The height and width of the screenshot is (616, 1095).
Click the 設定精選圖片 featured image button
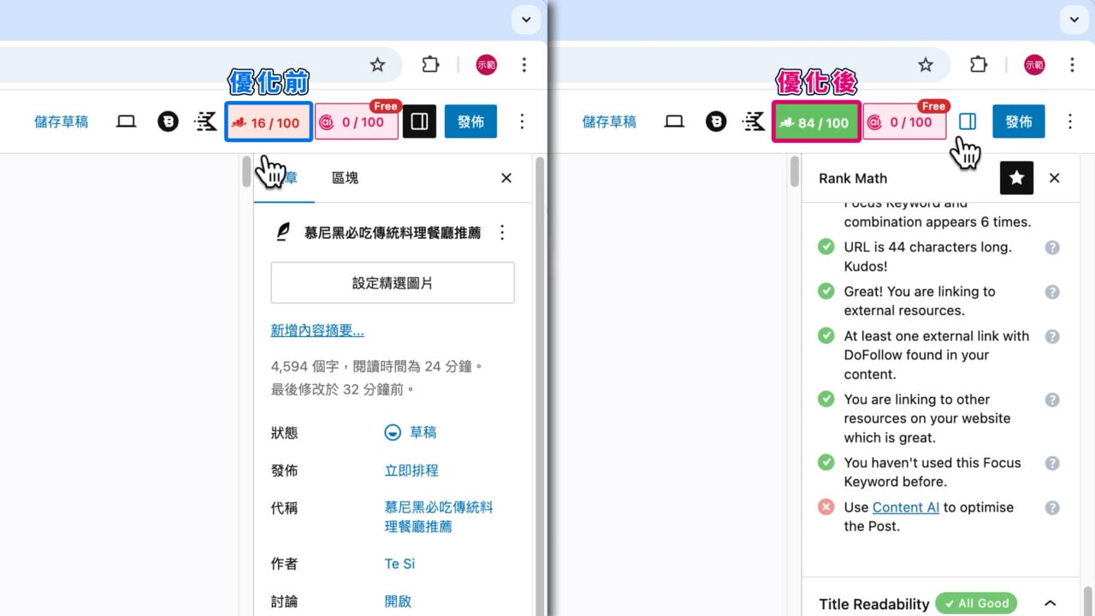click(392, 283)
